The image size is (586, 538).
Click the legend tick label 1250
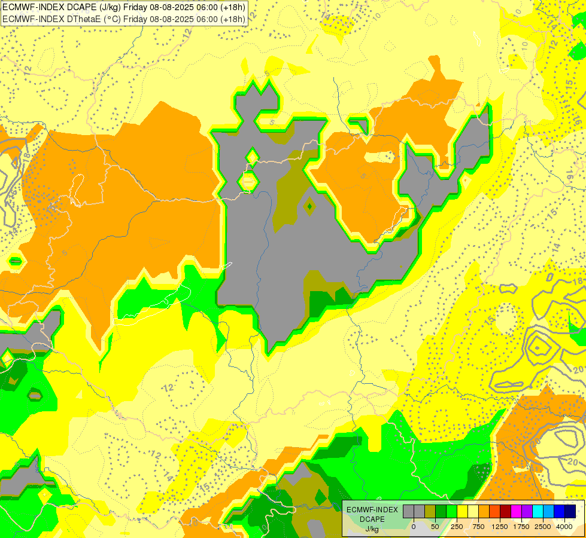click(500, 527)
